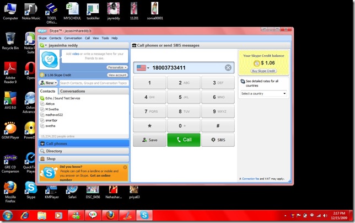Dial digit 0 on the keypad
355x223 pixels.
pos(184,125)
